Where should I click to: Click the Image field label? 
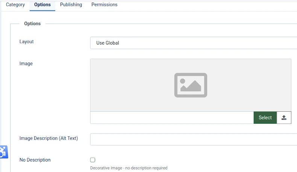click(x=26, y=64)
